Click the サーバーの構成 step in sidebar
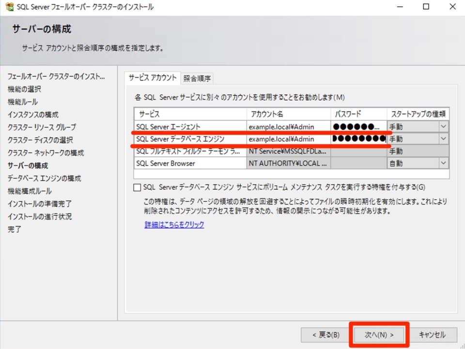 [x=28, y=166]
